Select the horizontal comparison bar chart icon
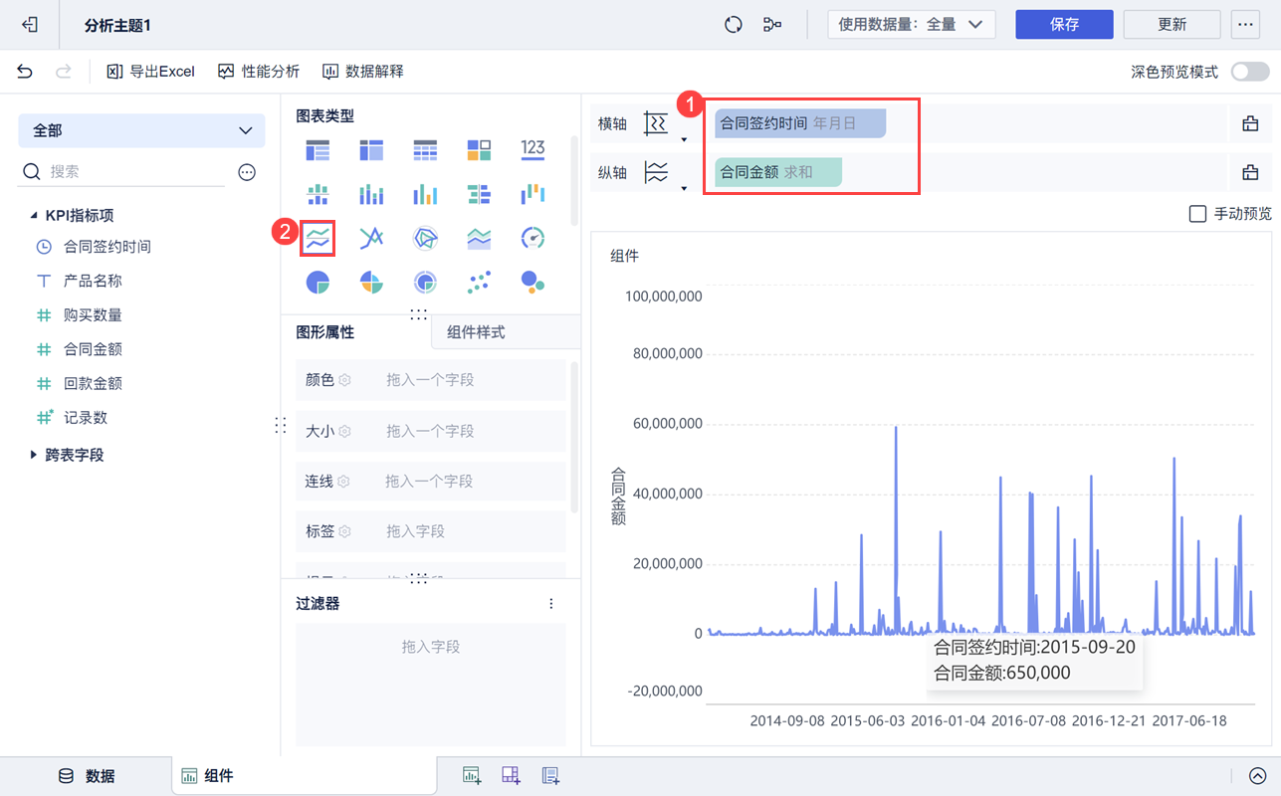This screenshot has height=796, width=1281. (x=479, y=193)
